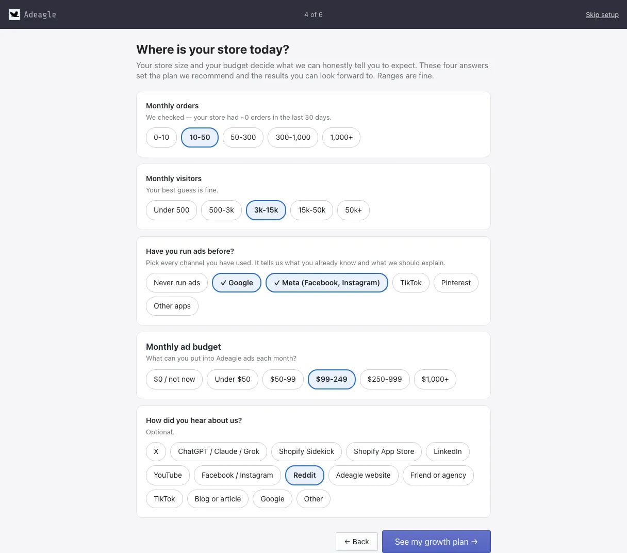Viewport: 627px width, 553px height.
Task: Go back with the Back button
Action: pyautogui.click(x=357, y=542)
